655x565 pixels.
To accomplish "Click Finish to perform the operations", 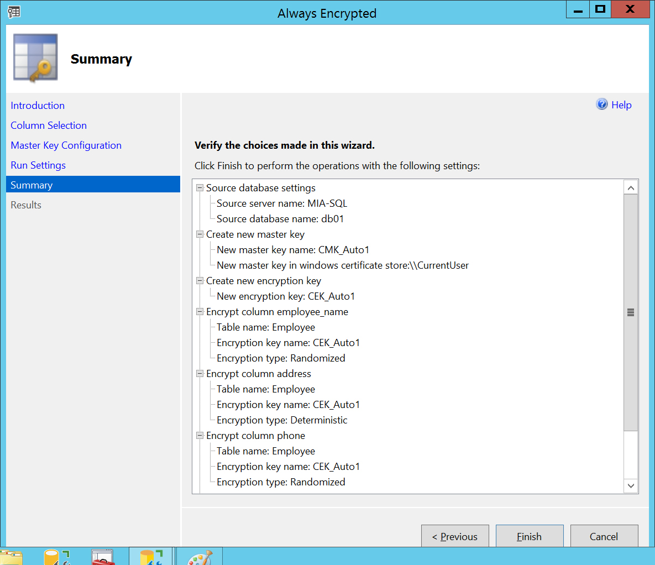I will point(530,536).
